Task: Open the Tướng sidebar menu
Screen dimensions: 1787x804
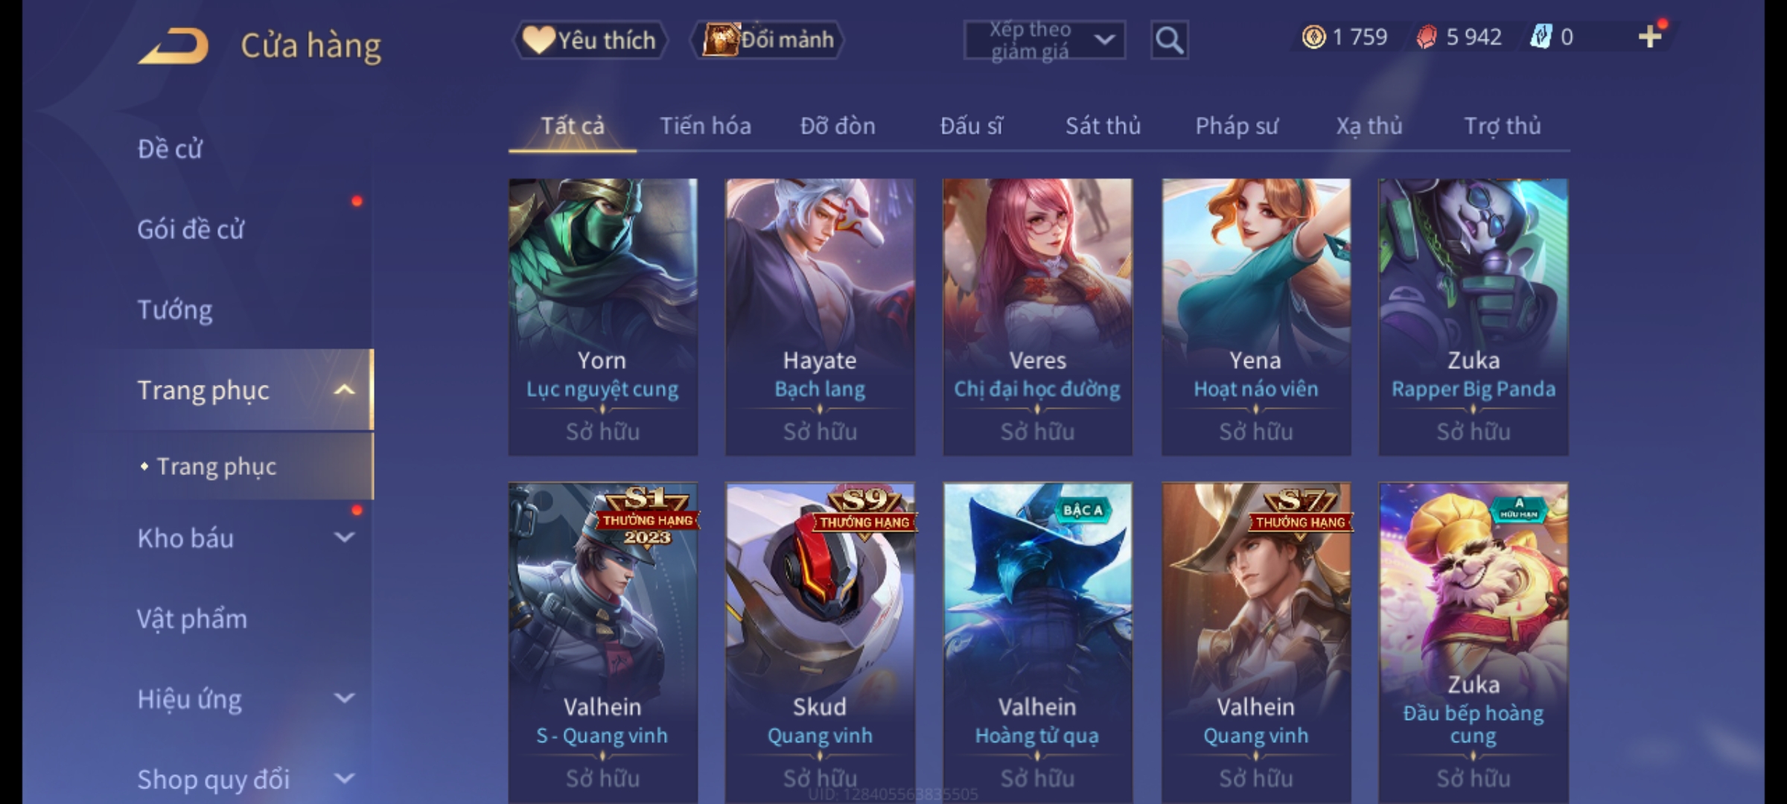Action: [174, 310]
